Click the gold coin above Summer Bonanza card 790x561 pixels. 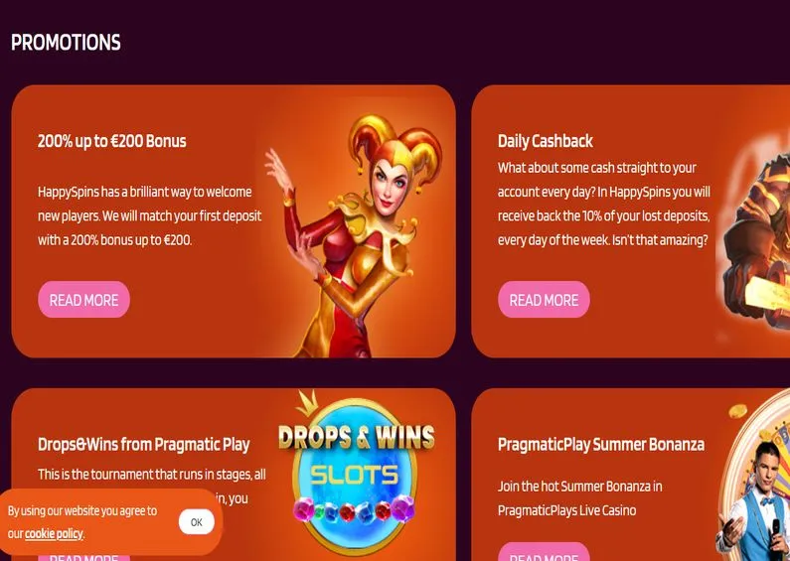tap(737, 411)
